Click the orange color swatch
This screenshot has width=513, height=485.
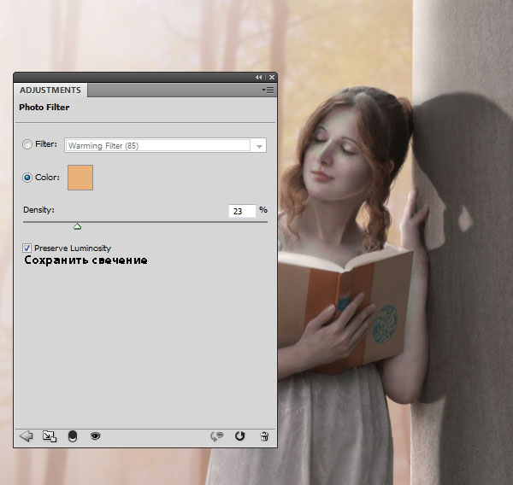pyautogui.click(x=80, y=178)
